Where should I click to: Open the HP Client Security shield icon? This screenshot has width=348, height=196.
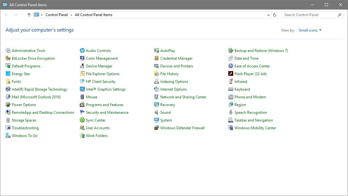coord(82,82)
